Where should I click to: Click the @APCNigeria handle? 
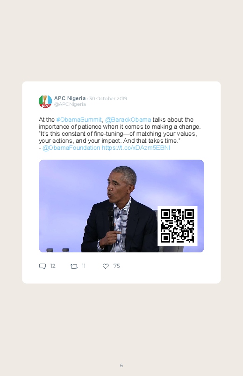(70, 104)
